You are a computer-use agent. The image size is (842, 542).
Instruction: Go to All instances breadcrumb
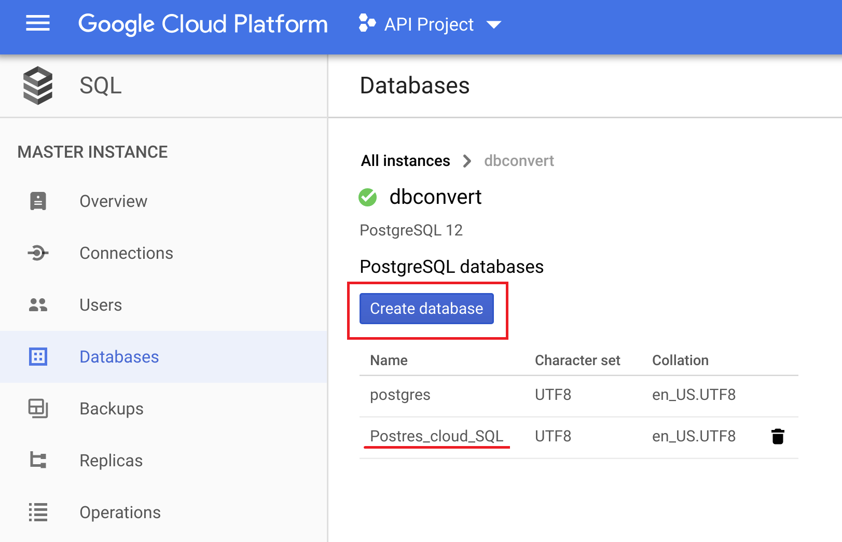[x=406, y=161]
